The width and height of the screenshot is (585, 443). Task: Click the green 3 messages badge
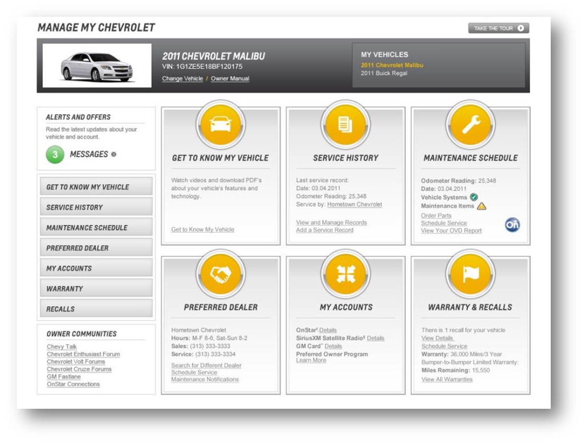click(x=55, y=154)
